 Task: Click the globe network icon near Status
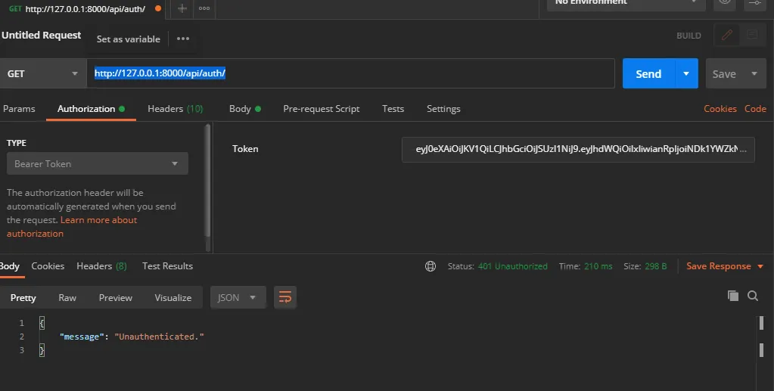[x=431, y=266]
